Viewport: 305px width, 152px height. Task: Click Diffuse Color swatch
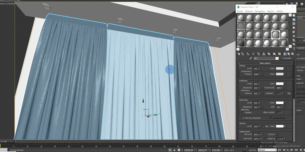280,69
